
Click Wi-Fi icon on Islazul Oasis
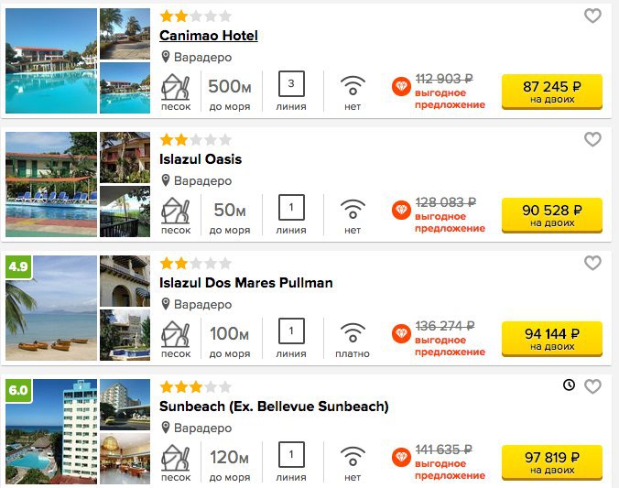[x=353, y=209]
